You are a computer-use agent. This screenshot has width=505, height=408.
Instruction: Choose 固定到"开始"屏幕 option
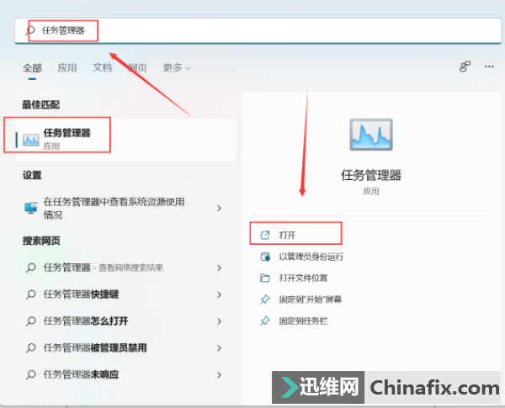pos(310,299)
